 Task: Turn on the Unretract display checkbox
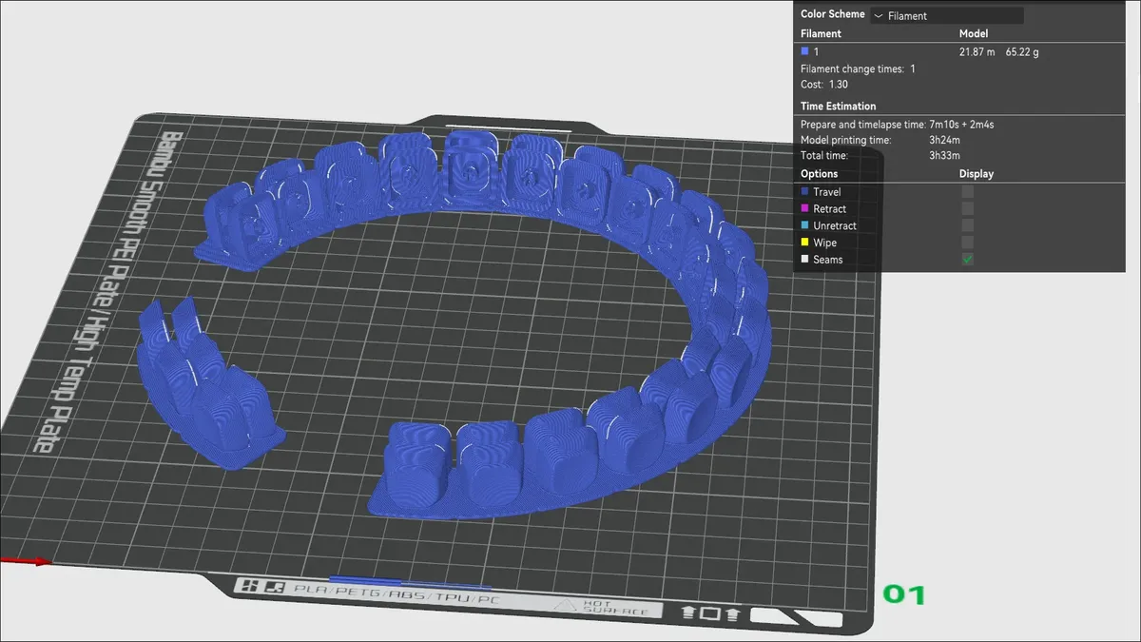[967, 226]
